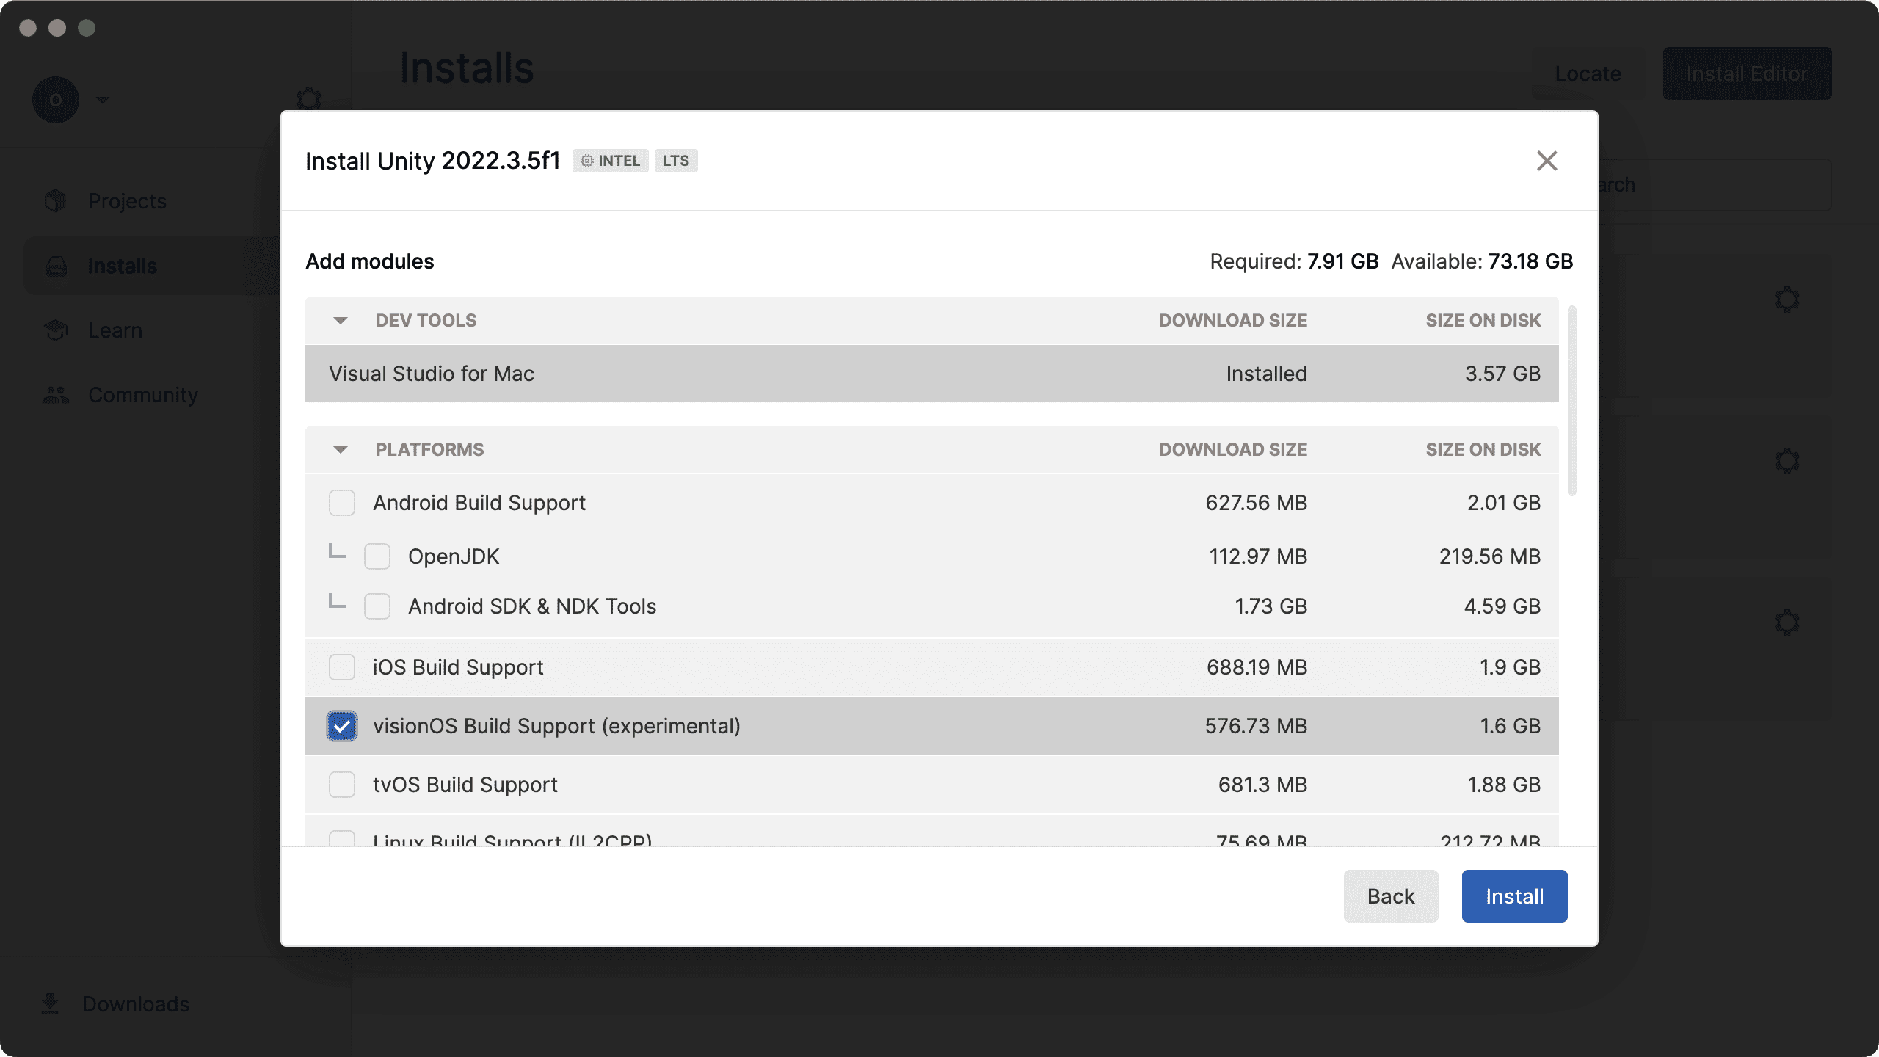Click the 4.59 GB size on disk value

(x=1502, y=606)
